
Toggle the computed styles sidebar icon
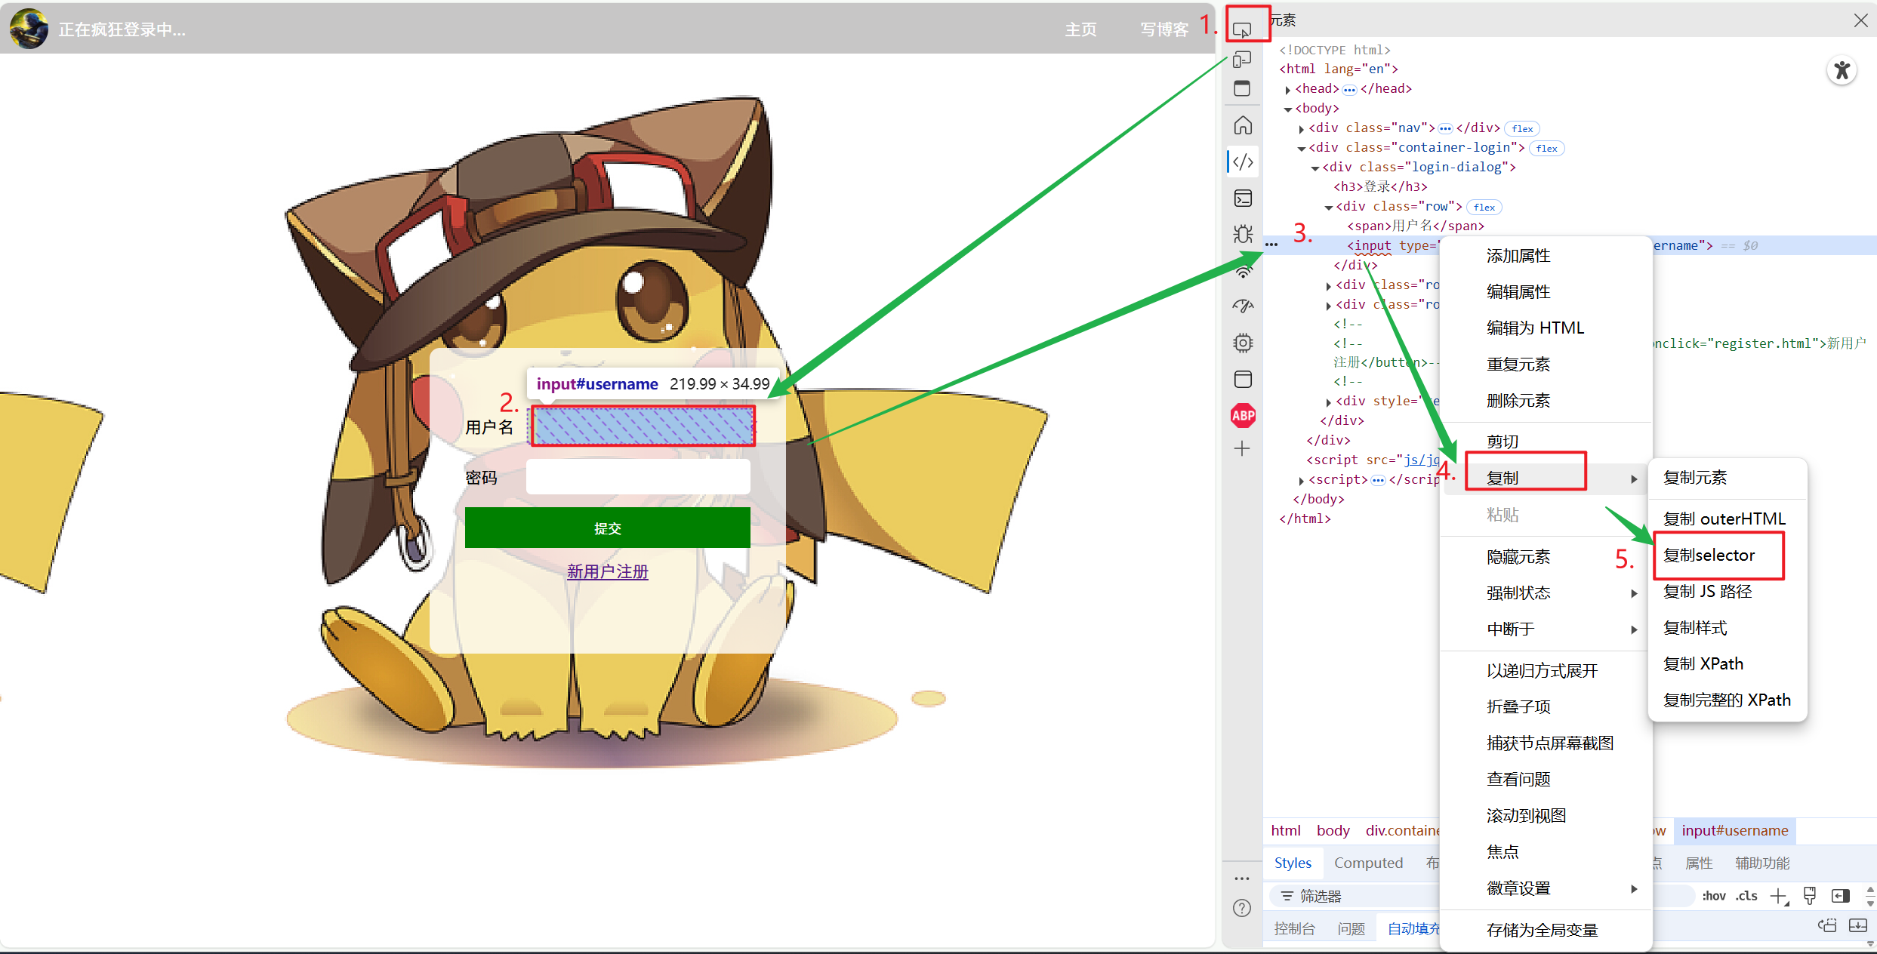[1841, 896]
